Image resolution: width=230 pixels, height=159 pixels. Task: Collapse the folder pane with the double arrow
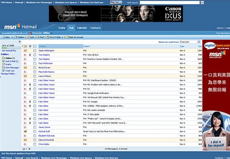pos(20,42)
